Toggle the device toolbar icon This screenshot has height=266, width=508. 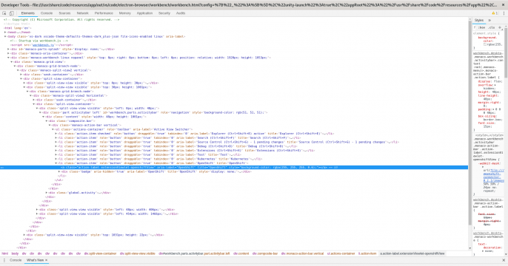(x=11, y=13)
